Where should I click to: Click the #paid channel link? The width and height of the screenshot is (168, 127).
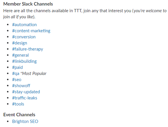tap(17, 67)
